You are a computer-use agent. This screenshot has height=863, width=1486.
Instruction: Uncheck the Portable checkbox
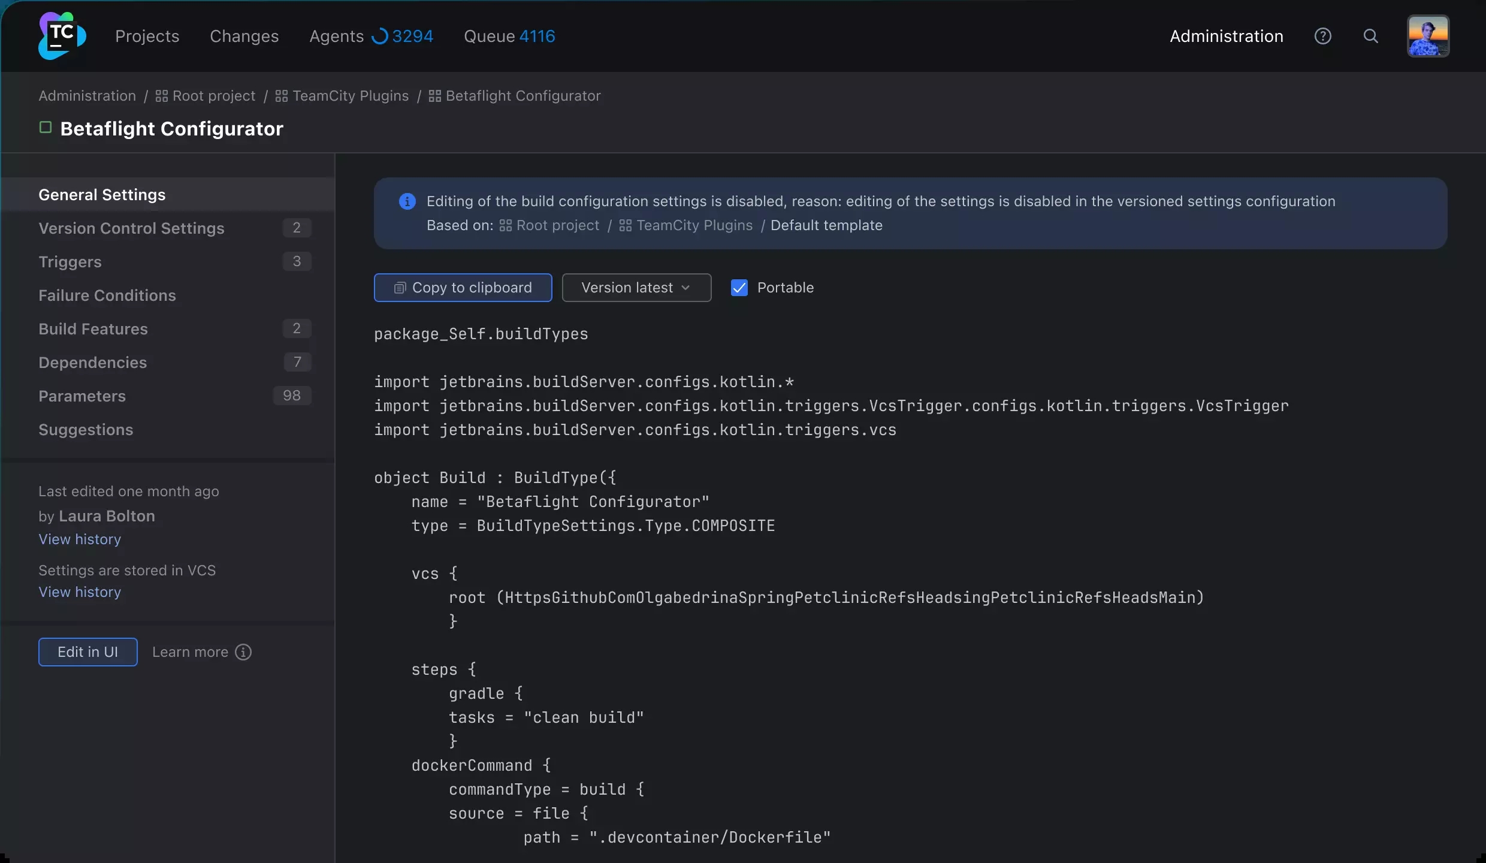coord(739,288)
